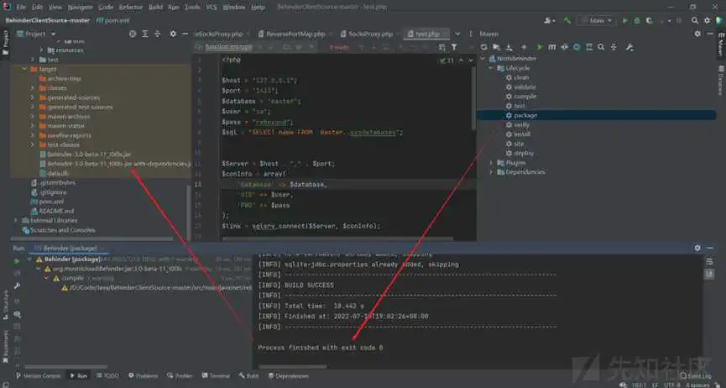Toggle the Project tool window sidebar button
Image resolution: width=726 pixels, height=388 pixels.
6,39
